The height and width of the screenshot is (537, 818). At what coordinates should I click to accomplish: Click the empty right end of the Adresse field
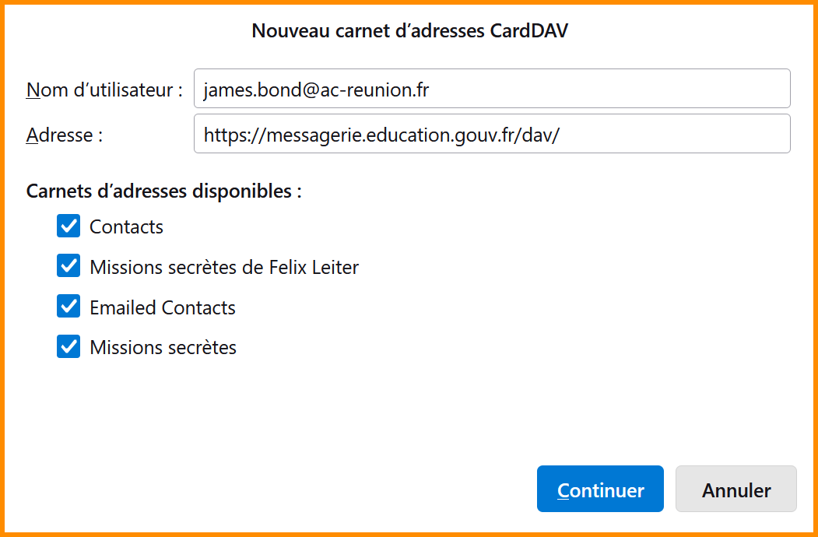700,134
